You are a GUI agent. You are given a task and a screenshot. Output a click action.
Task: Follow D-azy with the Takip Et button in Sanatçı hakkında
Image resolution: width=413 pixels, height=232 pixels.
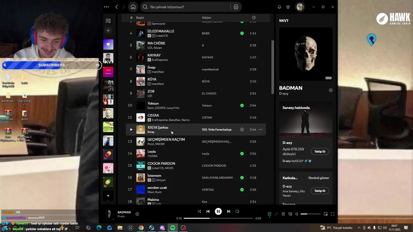point(320,151)
